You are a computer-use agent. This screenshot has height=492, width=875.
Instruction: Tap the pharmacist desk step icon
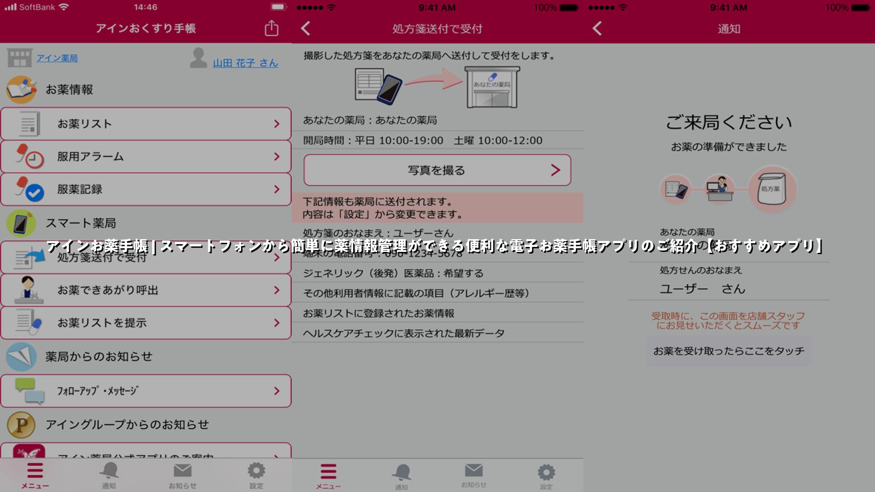coord(720,189)
